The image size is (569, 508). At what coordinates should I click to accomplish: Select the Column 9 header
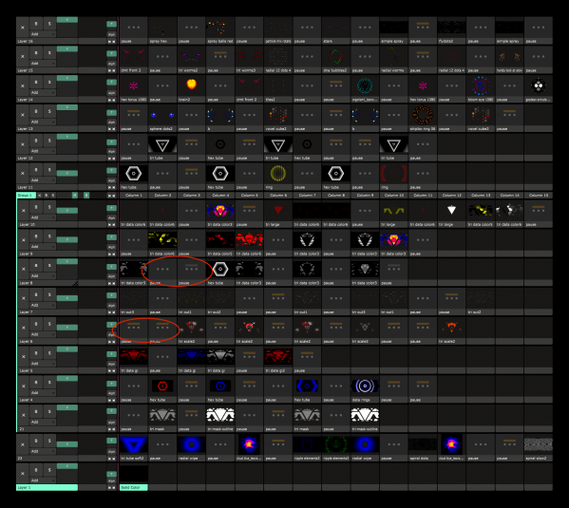[365, 196]
